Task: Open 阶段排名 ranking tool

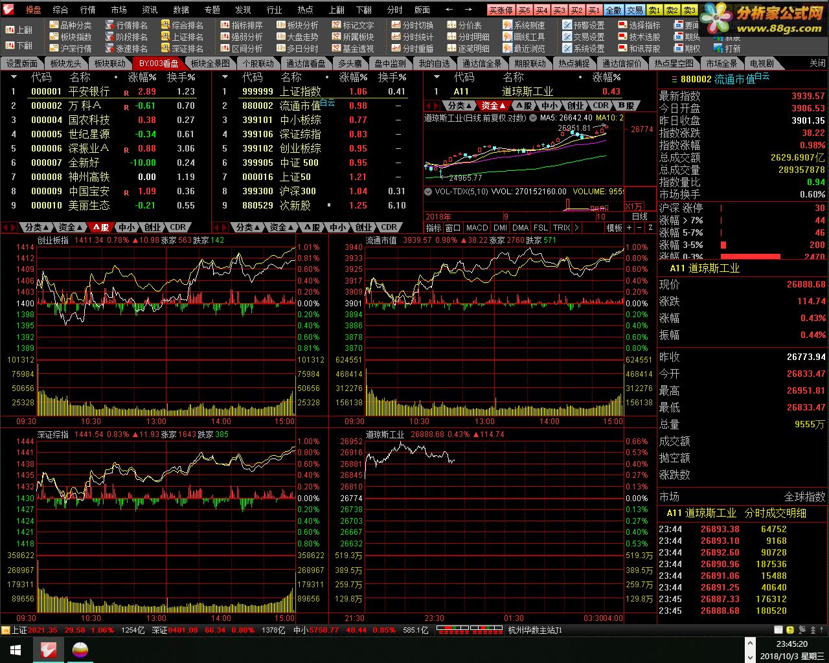Action: (x=126, y=37)
